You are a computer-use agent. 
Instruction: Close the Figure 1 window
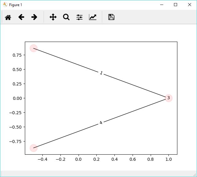click(190, 5)
